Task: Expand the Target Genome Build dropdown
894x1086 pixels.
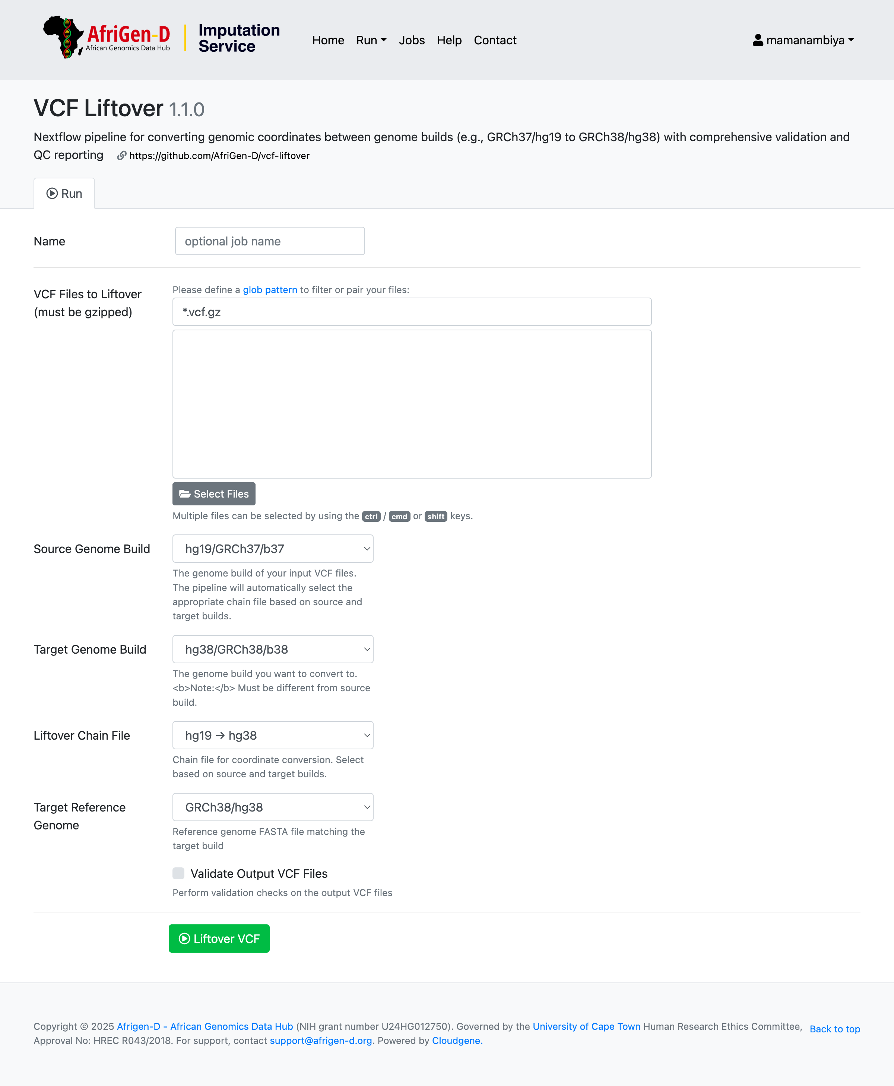Action: click(272, 650)
